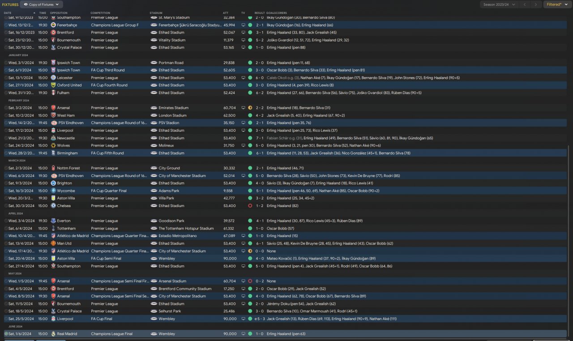Open the Copy of Fixtures view dropdown
This screenshot has height=341, width=573.
(x=42, y=4)
